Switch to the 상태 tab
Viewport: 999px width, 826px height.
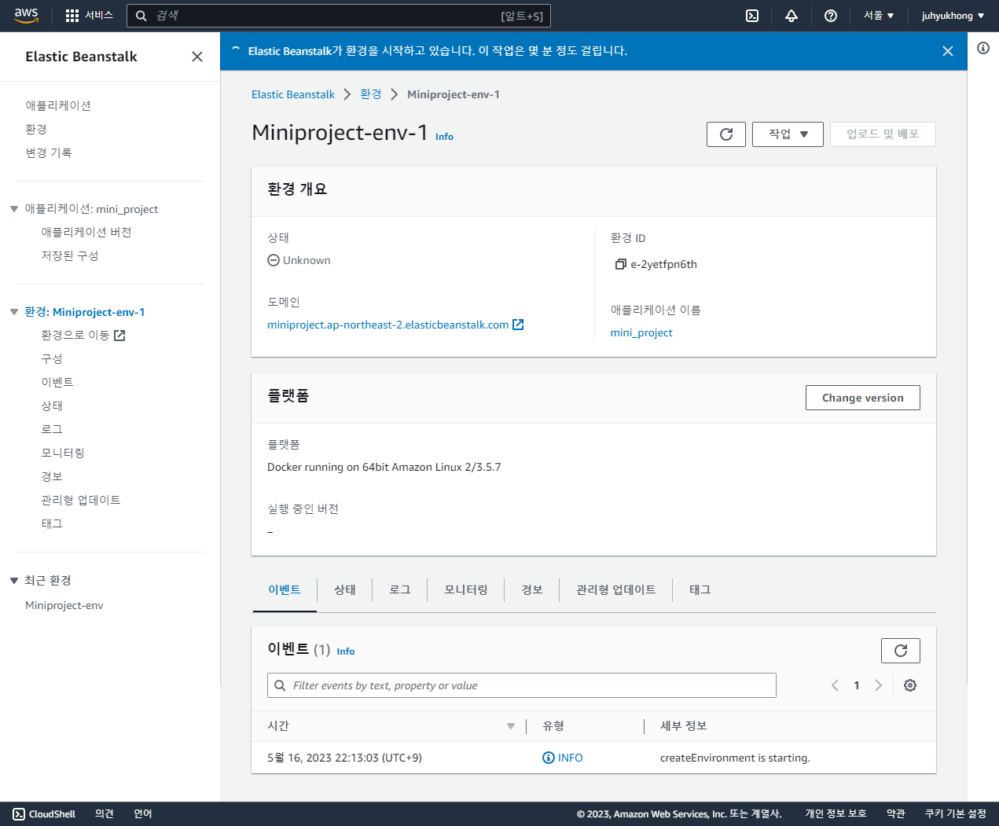click(x=345, y=589)
